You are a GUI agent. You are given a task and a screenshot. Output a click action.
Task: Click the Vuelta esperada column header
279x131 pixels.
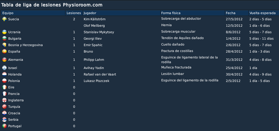[x=264, y=13]
